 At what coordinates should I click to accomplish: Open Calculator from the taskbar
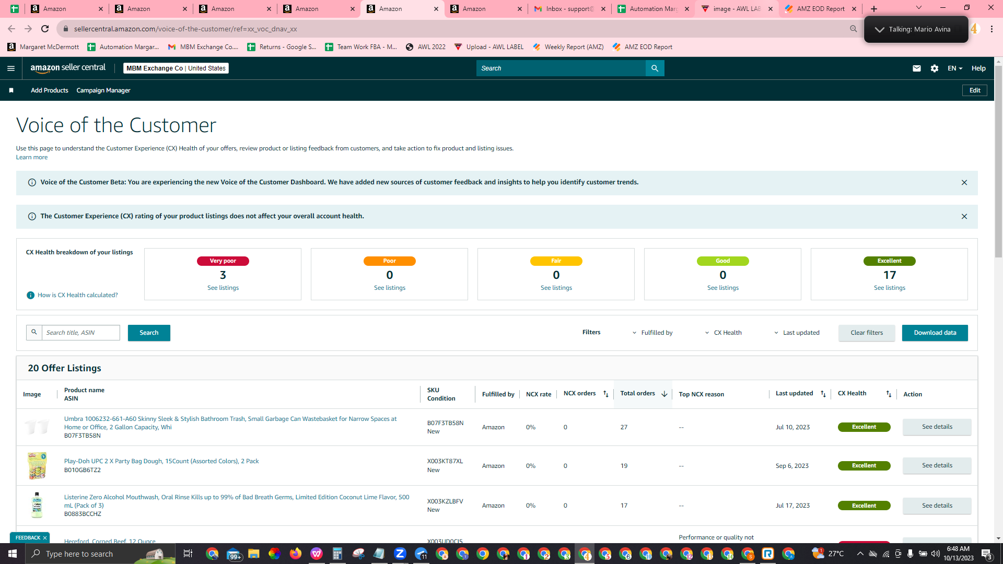[337, 554]
